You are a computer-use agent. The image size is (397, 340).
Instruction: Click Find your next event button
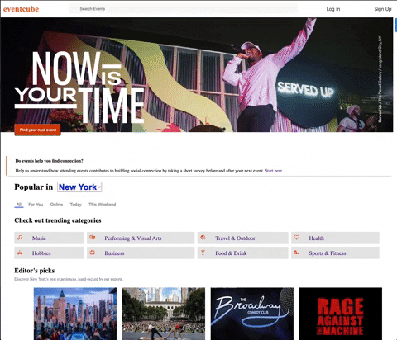click(38, 130)
